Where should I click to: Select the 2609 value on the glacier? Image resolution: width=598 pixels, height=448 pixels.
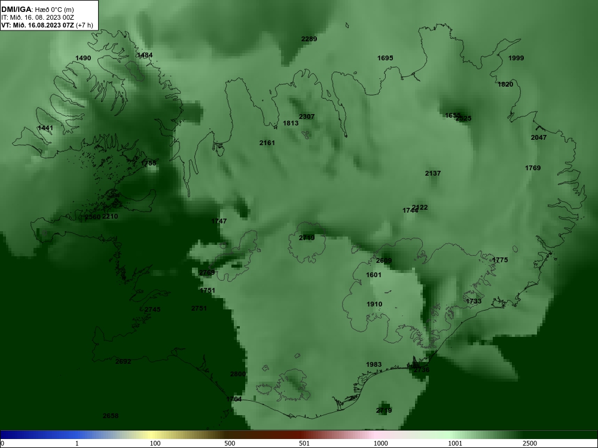(x=384, y=260)
